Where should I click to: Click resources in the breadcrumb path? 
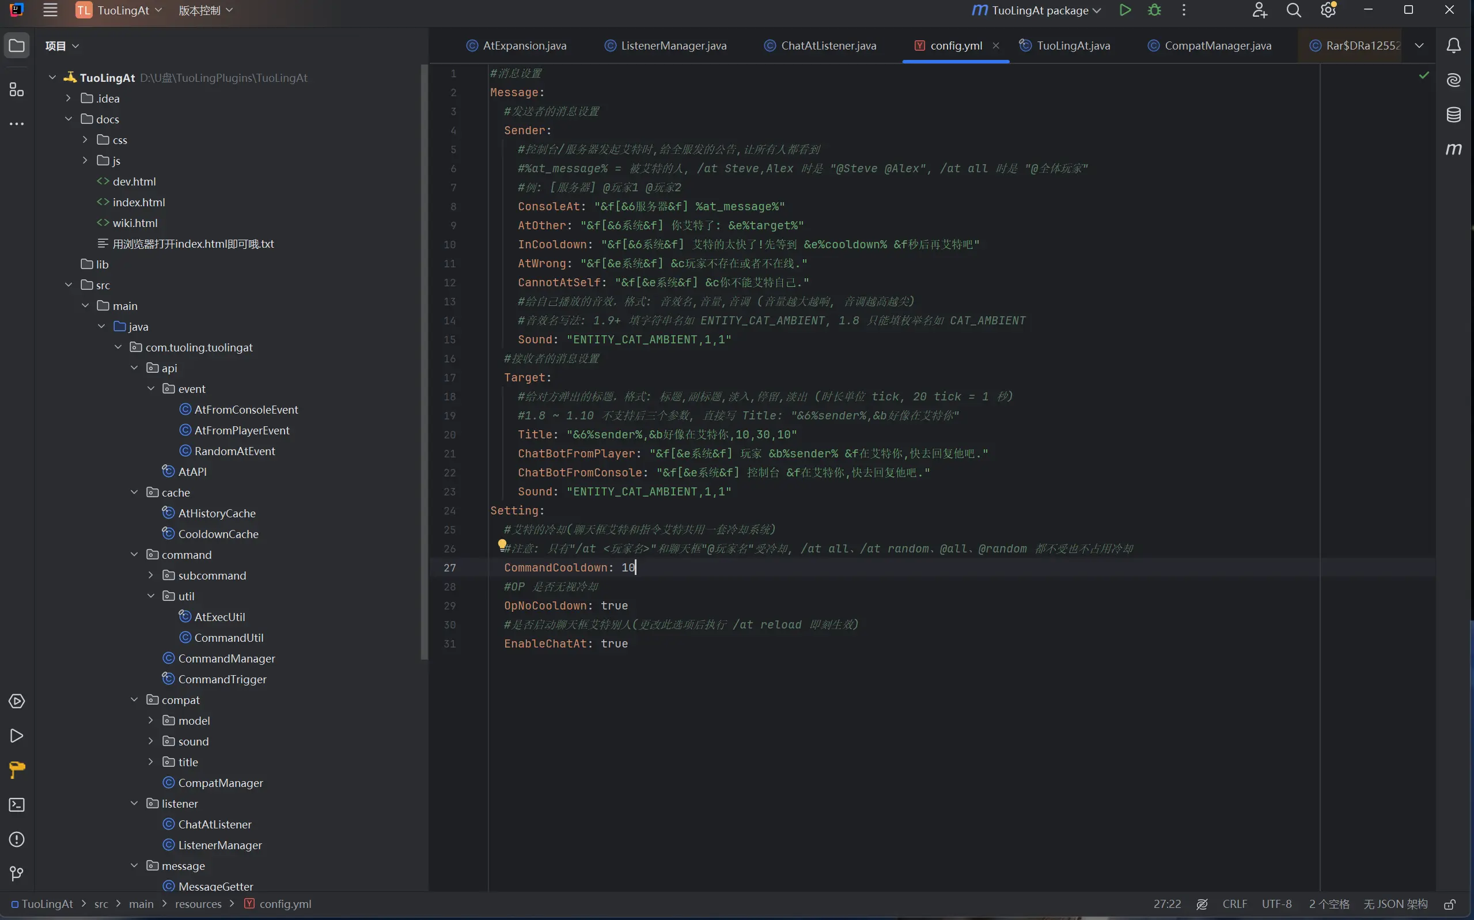pyautogui.click(x=198, y=904)
